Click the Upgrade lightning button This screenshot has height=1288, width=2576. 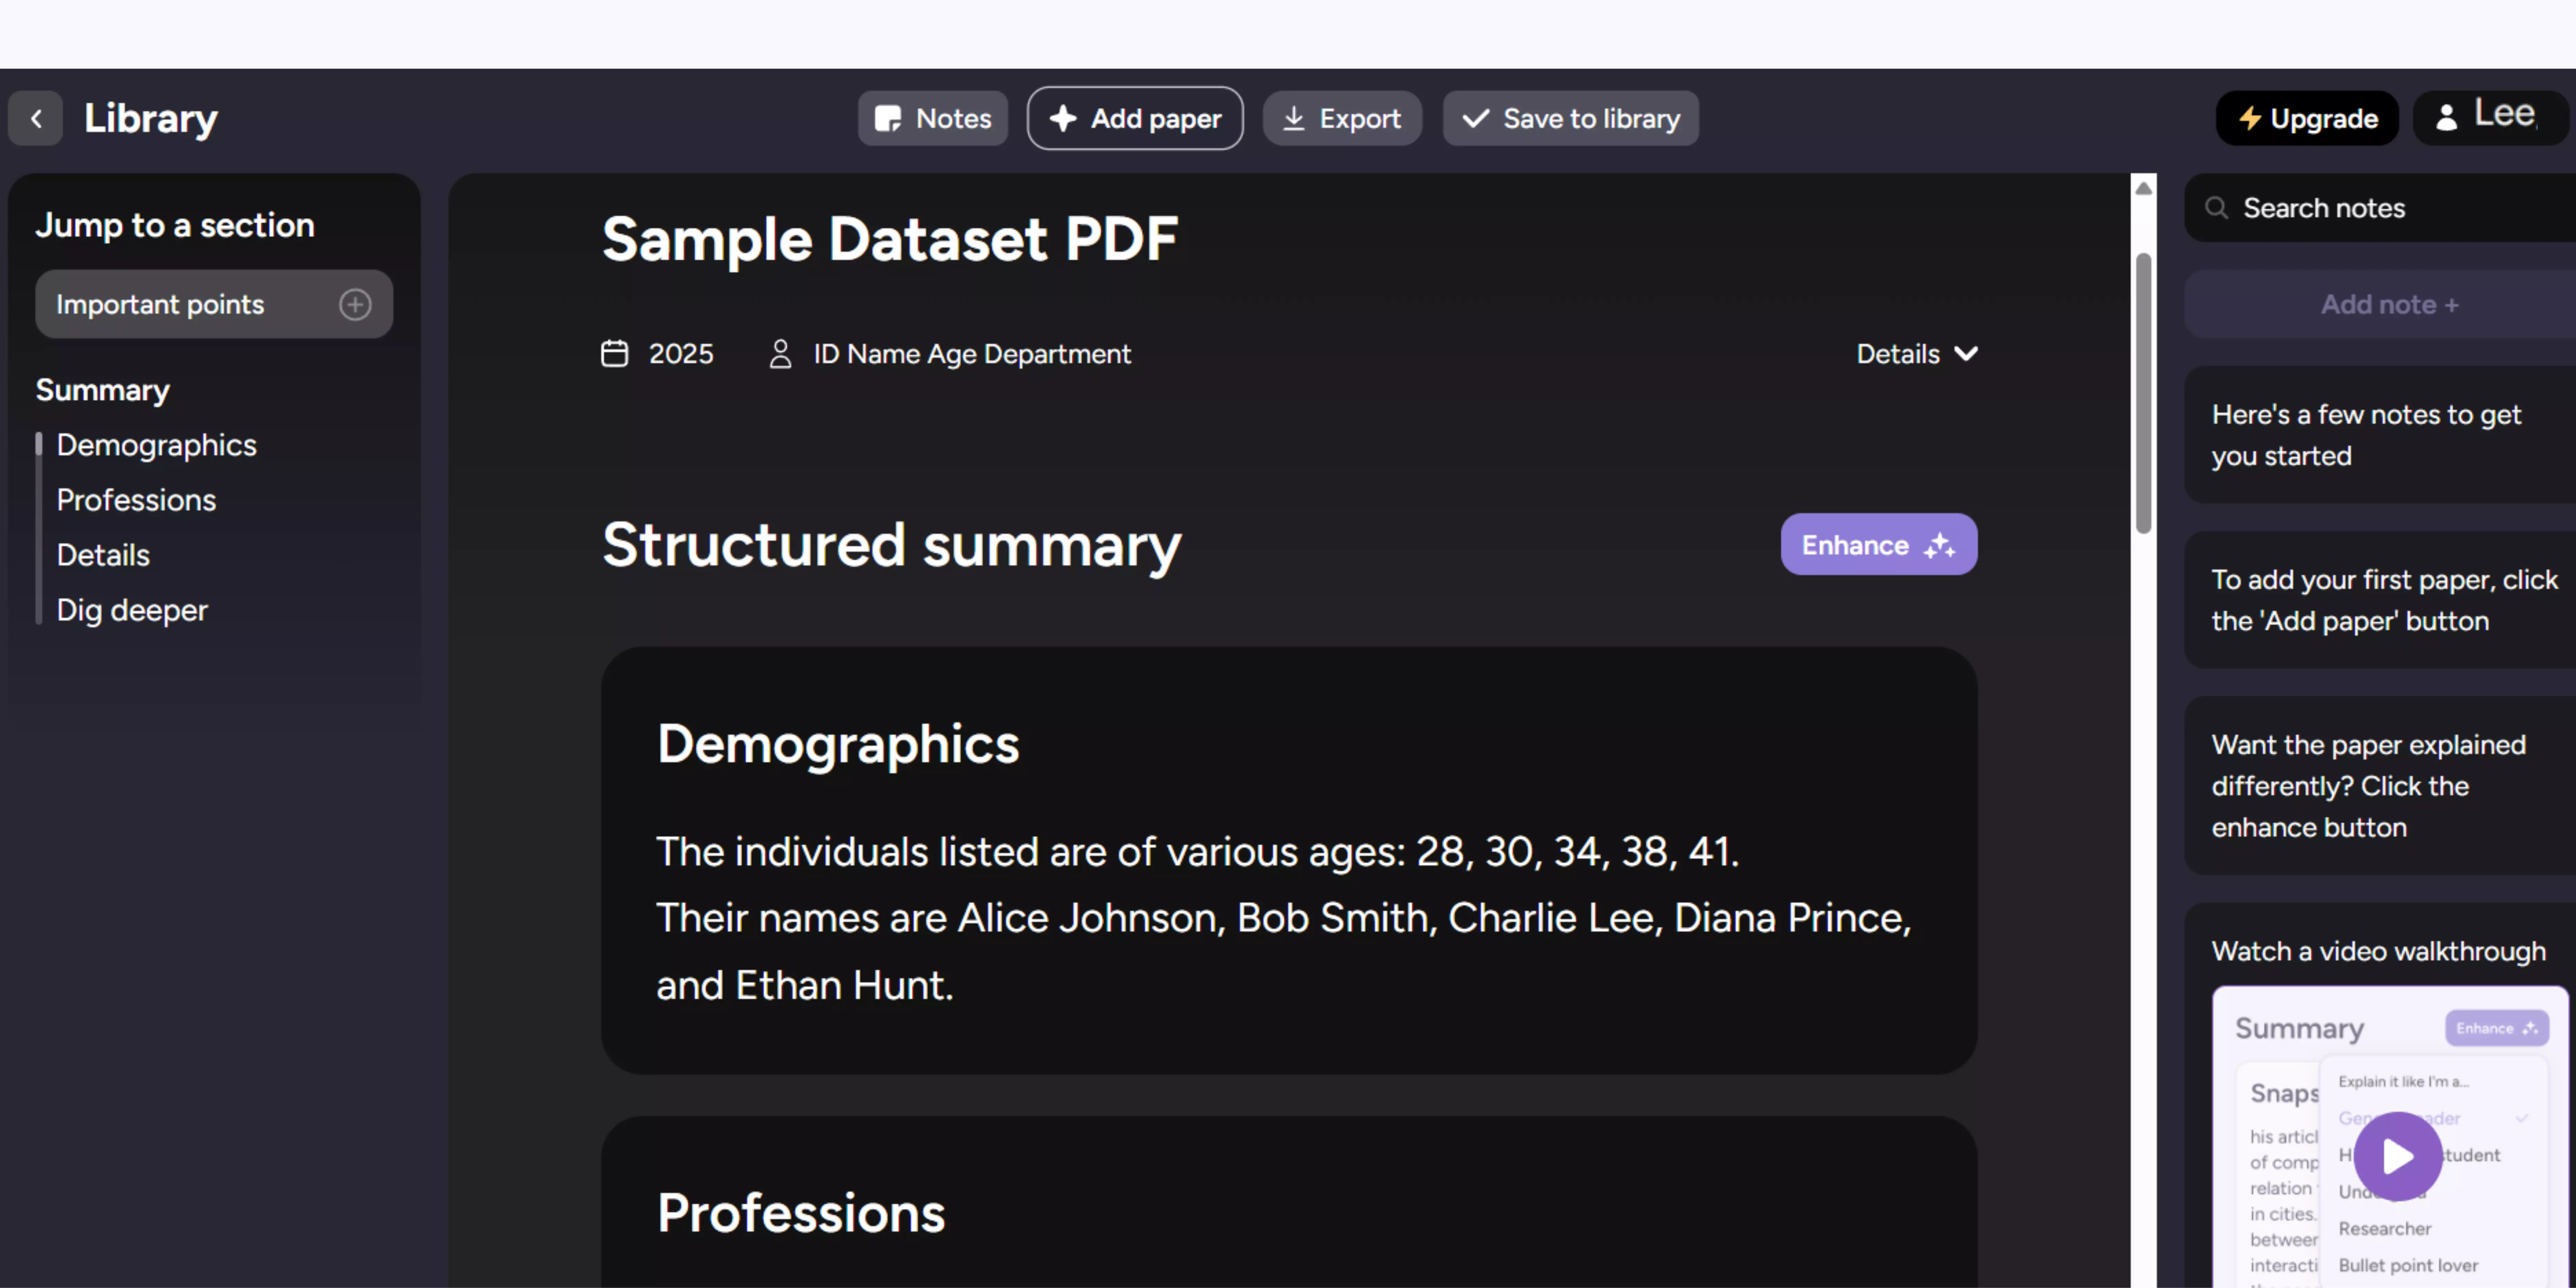(x=2307, y=119)
